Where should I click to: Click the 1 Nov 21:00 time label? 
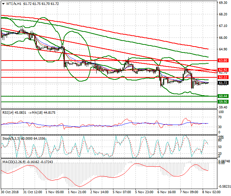coord(77,192)
